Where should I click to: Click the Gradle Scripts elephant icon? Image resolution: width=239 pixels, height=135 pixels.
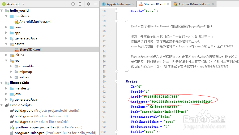7,105
